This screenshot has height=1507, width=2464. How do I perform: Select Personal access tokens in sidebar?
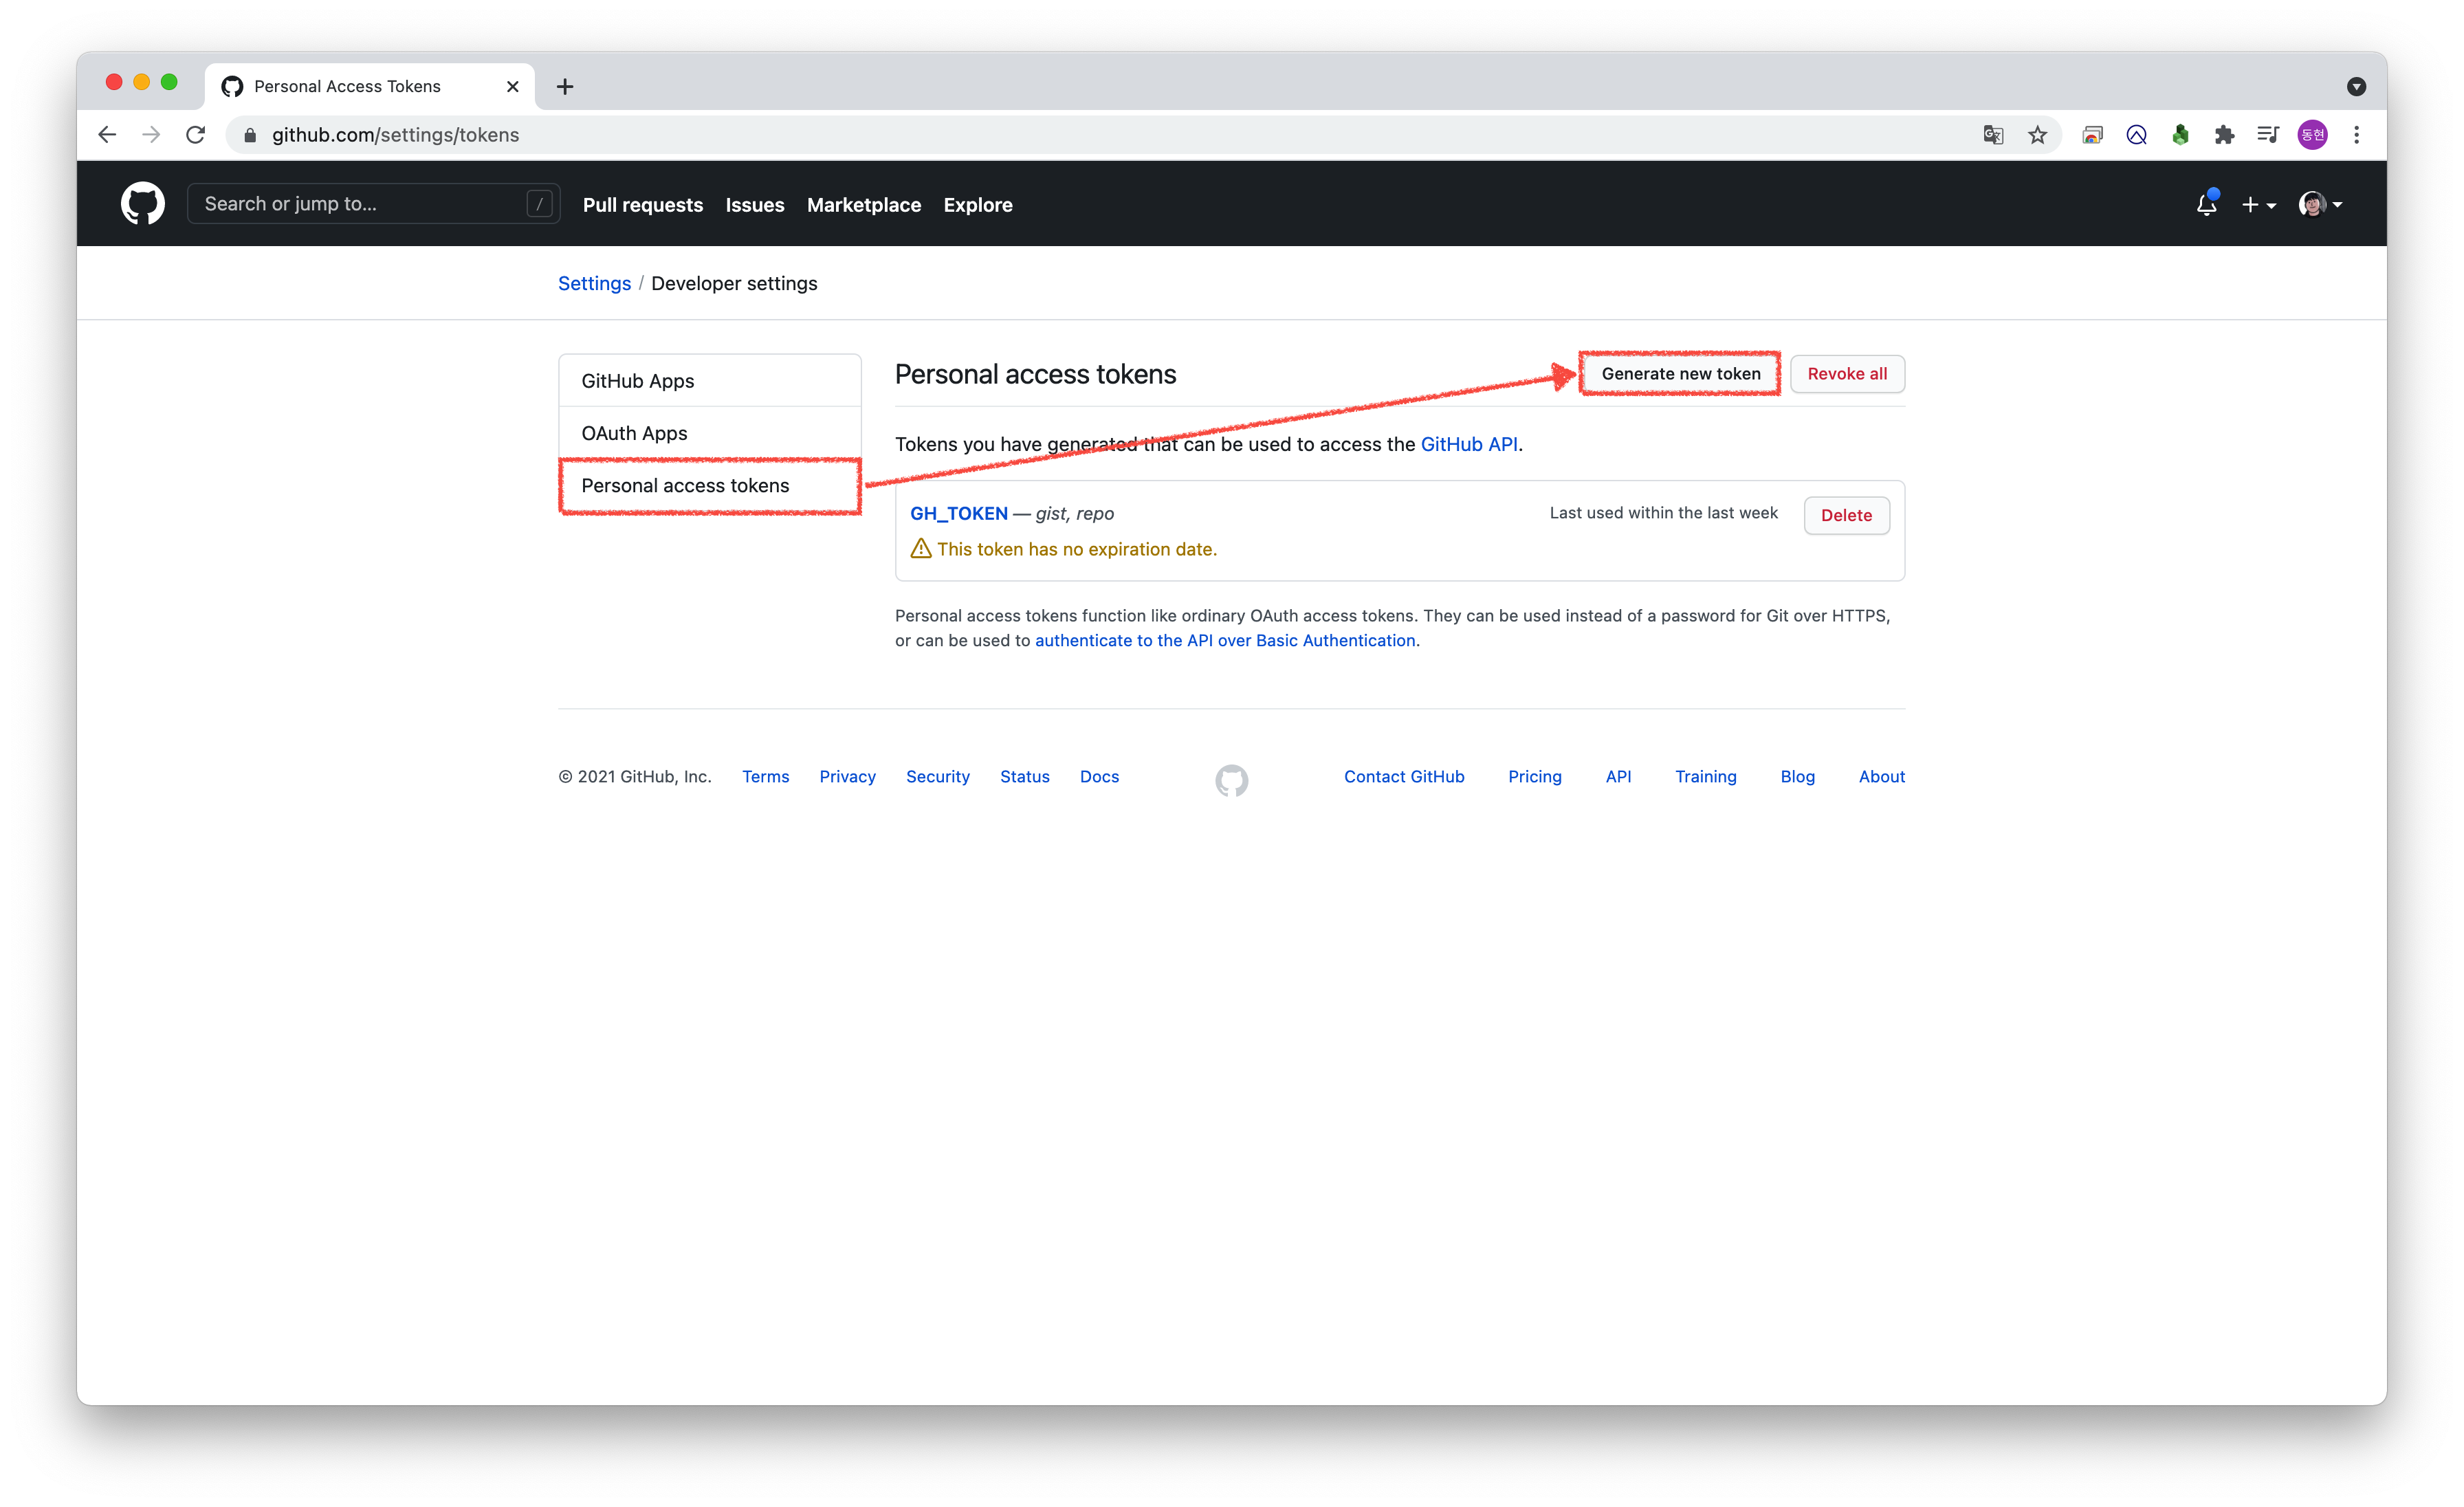pyautogui.click(x=710, y=486)
